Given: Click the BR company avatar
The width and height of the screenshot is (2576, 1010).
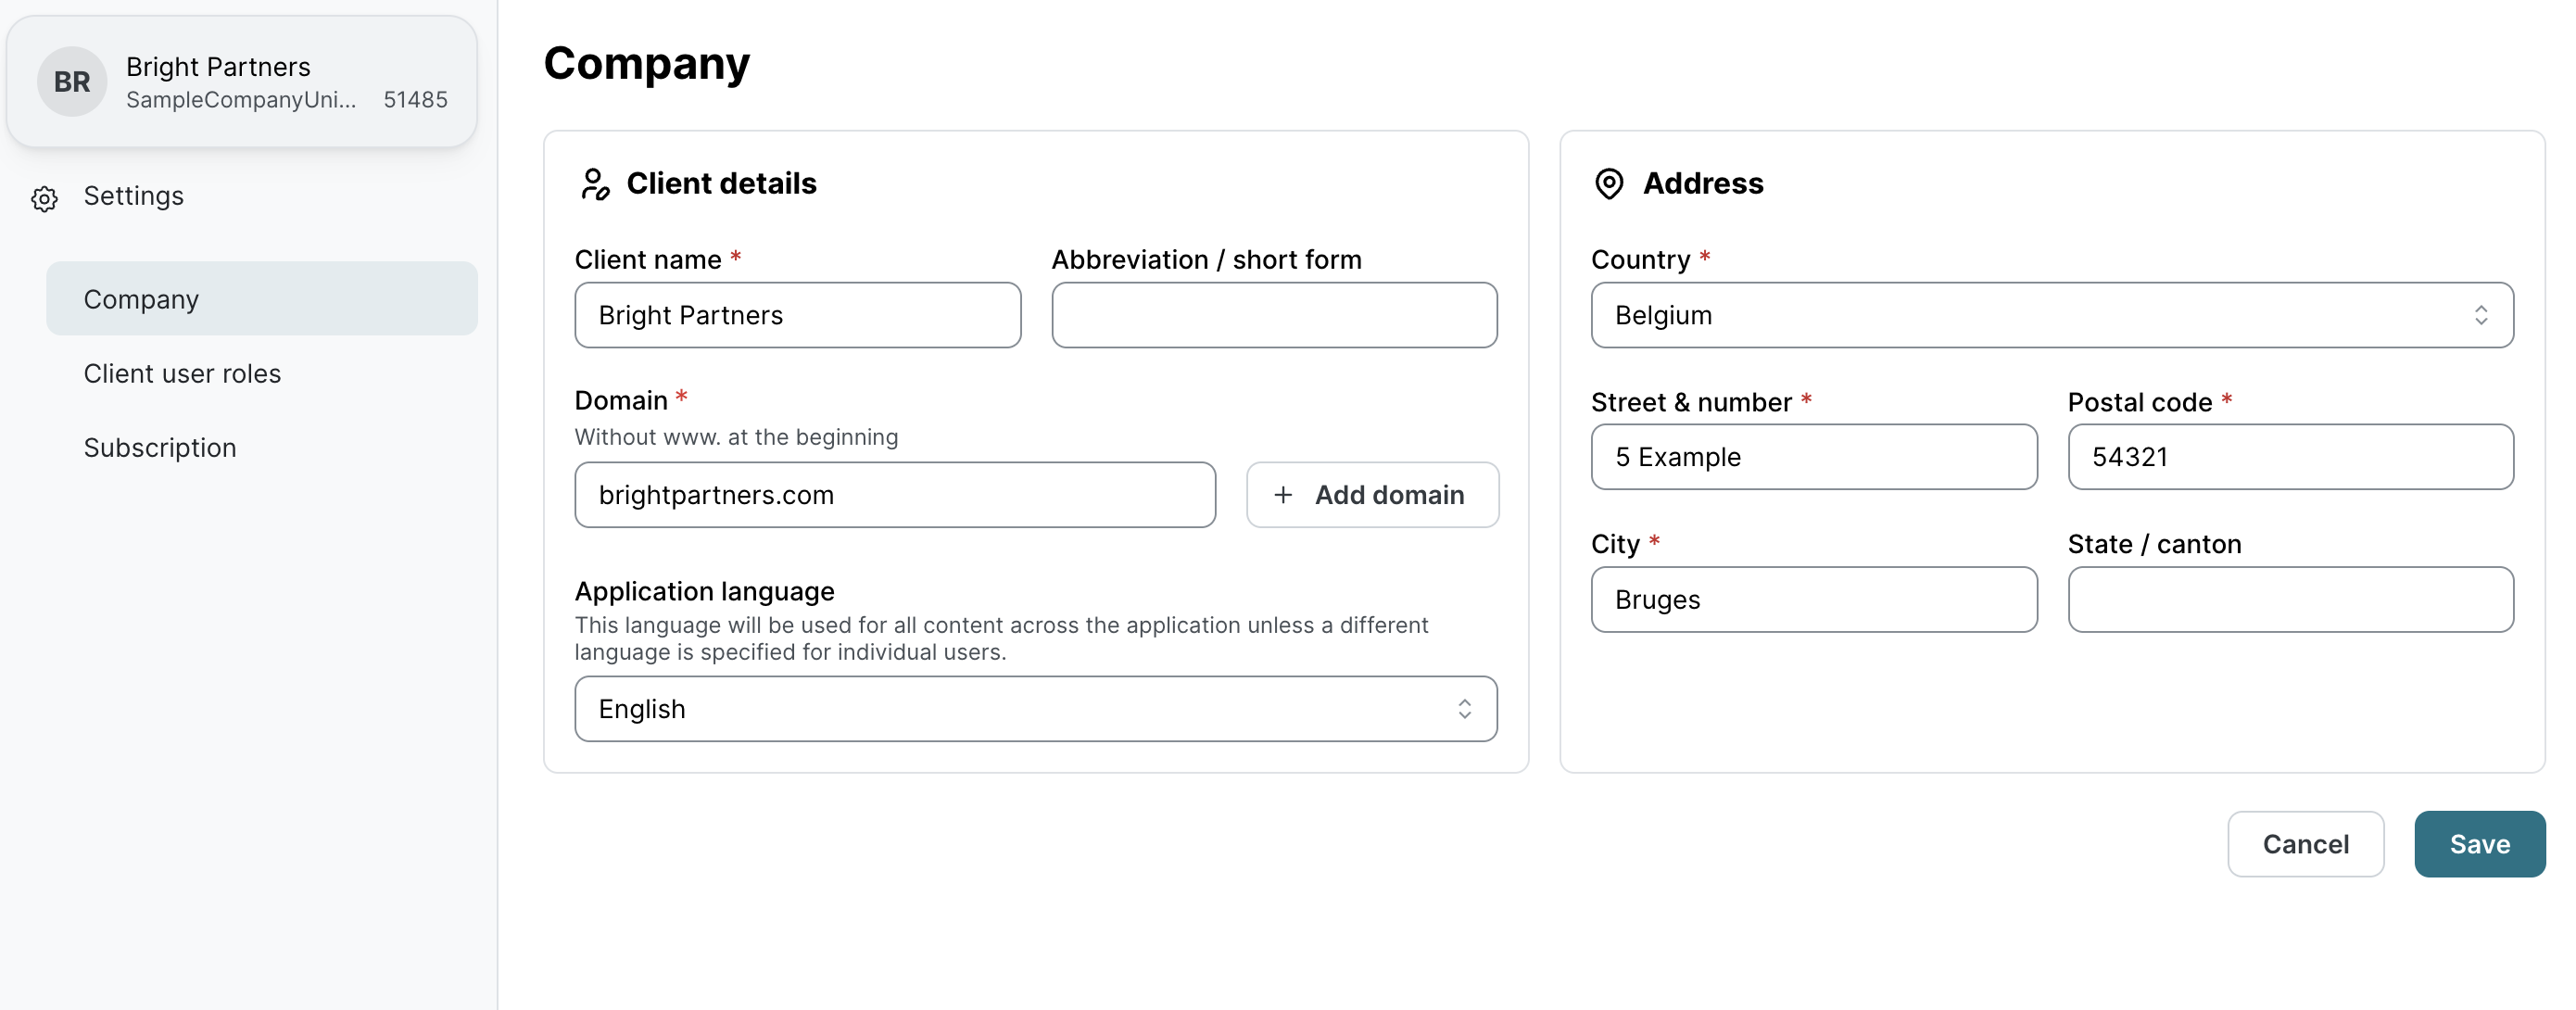Looking at the screenshot, I should pos(72,82).
